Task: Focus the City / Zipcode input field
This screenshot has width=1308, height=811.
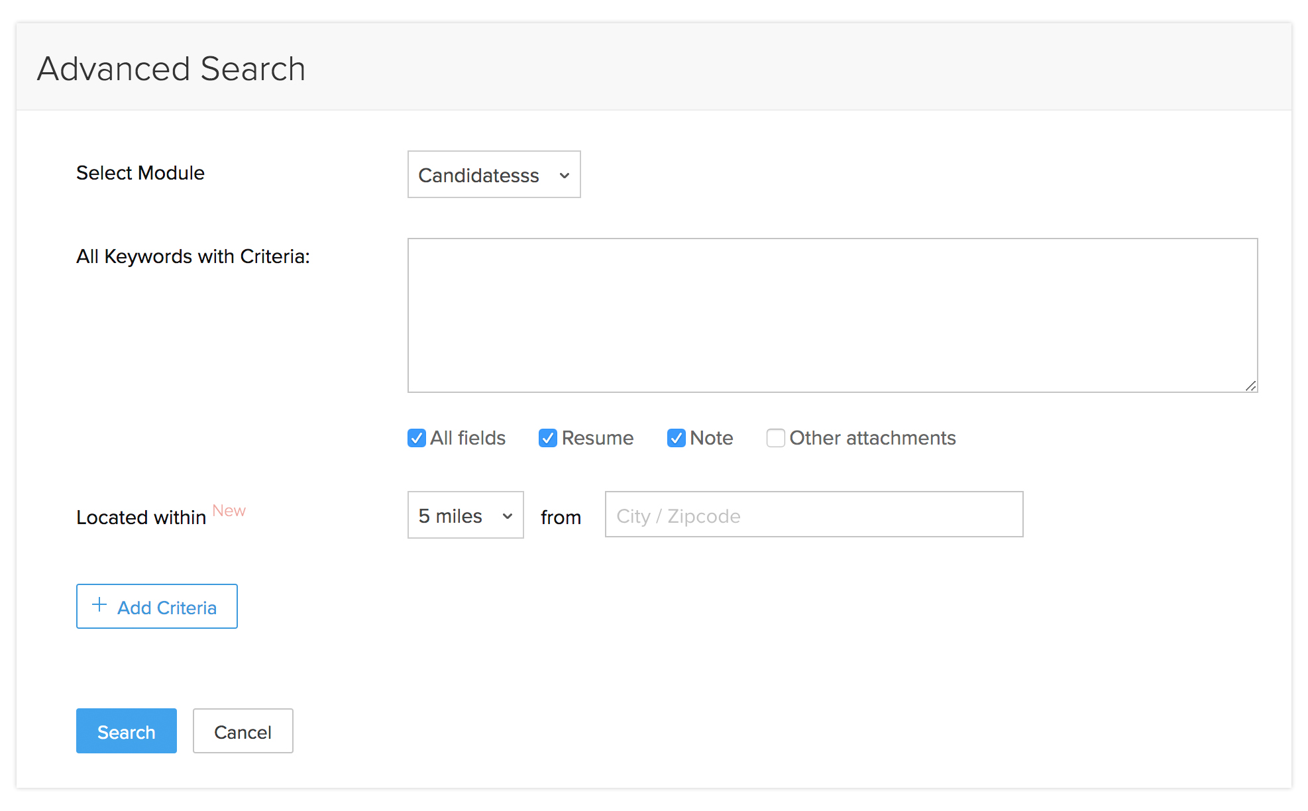Action: 813,515
